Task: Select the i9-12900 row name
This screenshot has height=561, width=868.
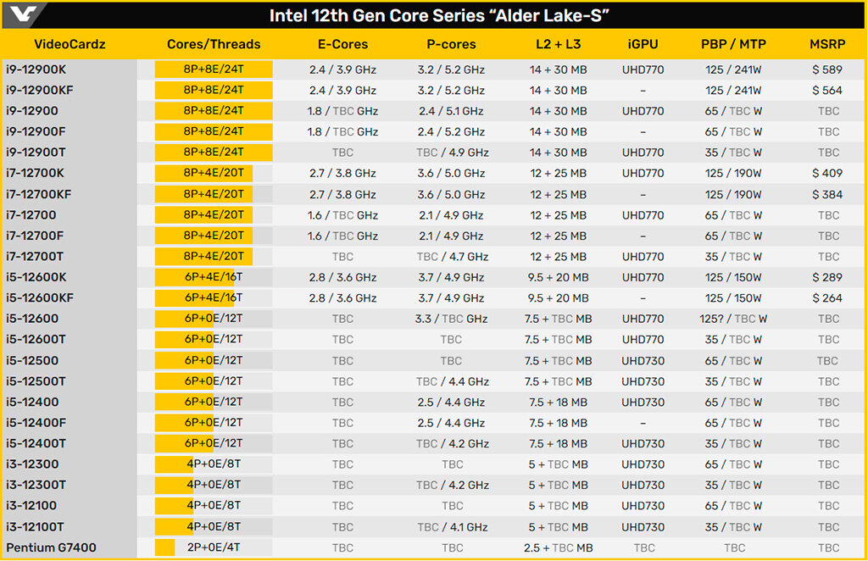Action: (32, 111)
